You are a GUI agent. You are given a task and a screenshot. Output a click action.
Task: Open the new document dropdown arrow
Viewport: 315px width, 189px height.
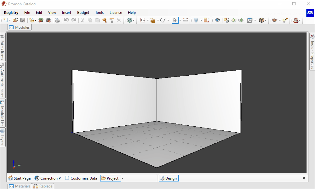(x=10, y=20)
